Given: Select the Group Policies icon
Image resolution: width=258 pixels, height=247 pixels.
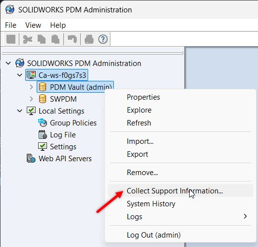Looking at the screenshot, I should click(x=43, y=123).
